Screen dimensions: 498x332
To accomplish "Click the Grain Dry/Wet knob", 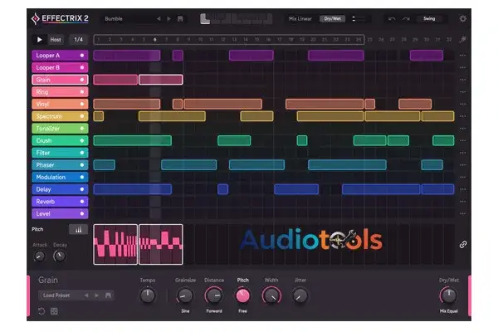I will (448, 295).
